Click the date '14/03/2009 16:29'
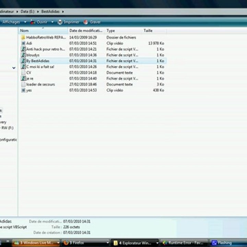This screenshot has width=247, height=247. pyautogui.click(x=83, y=37)
